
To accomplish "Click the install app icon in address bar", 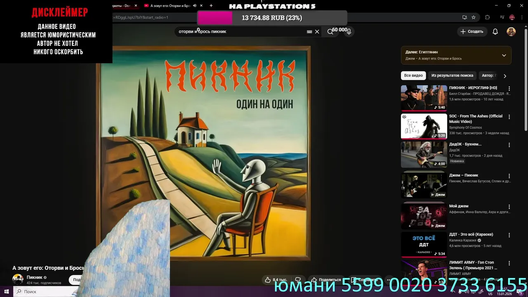I will (464, 17).
